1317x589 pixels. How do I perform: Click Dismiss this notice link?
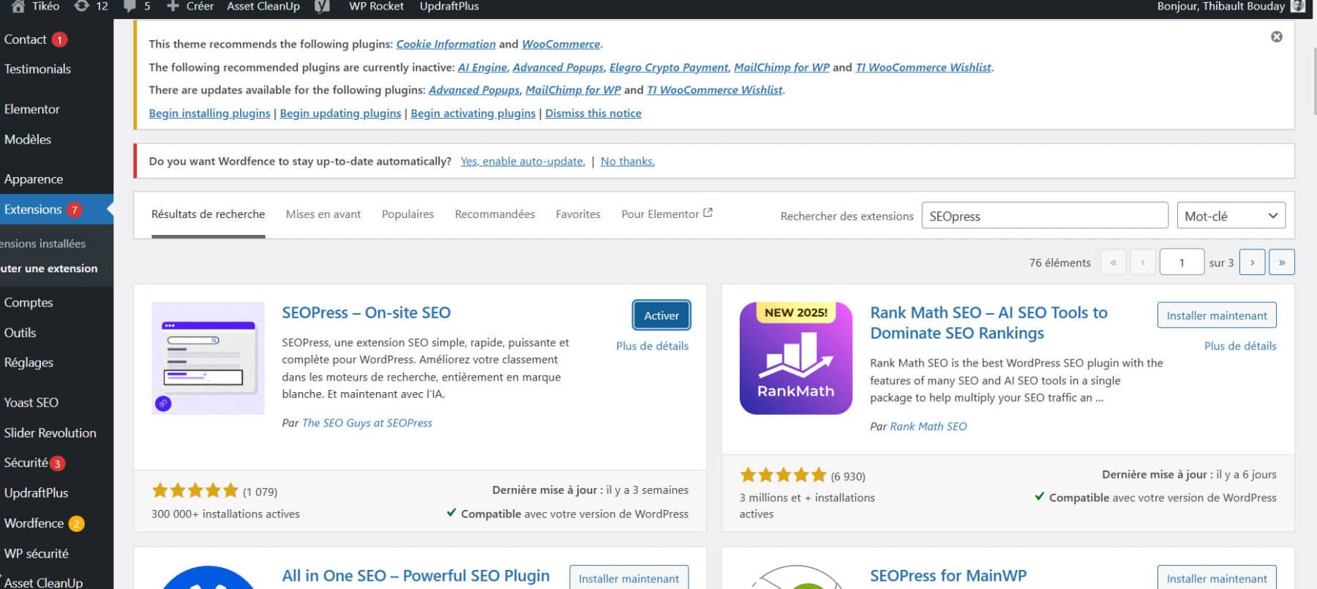593,113
